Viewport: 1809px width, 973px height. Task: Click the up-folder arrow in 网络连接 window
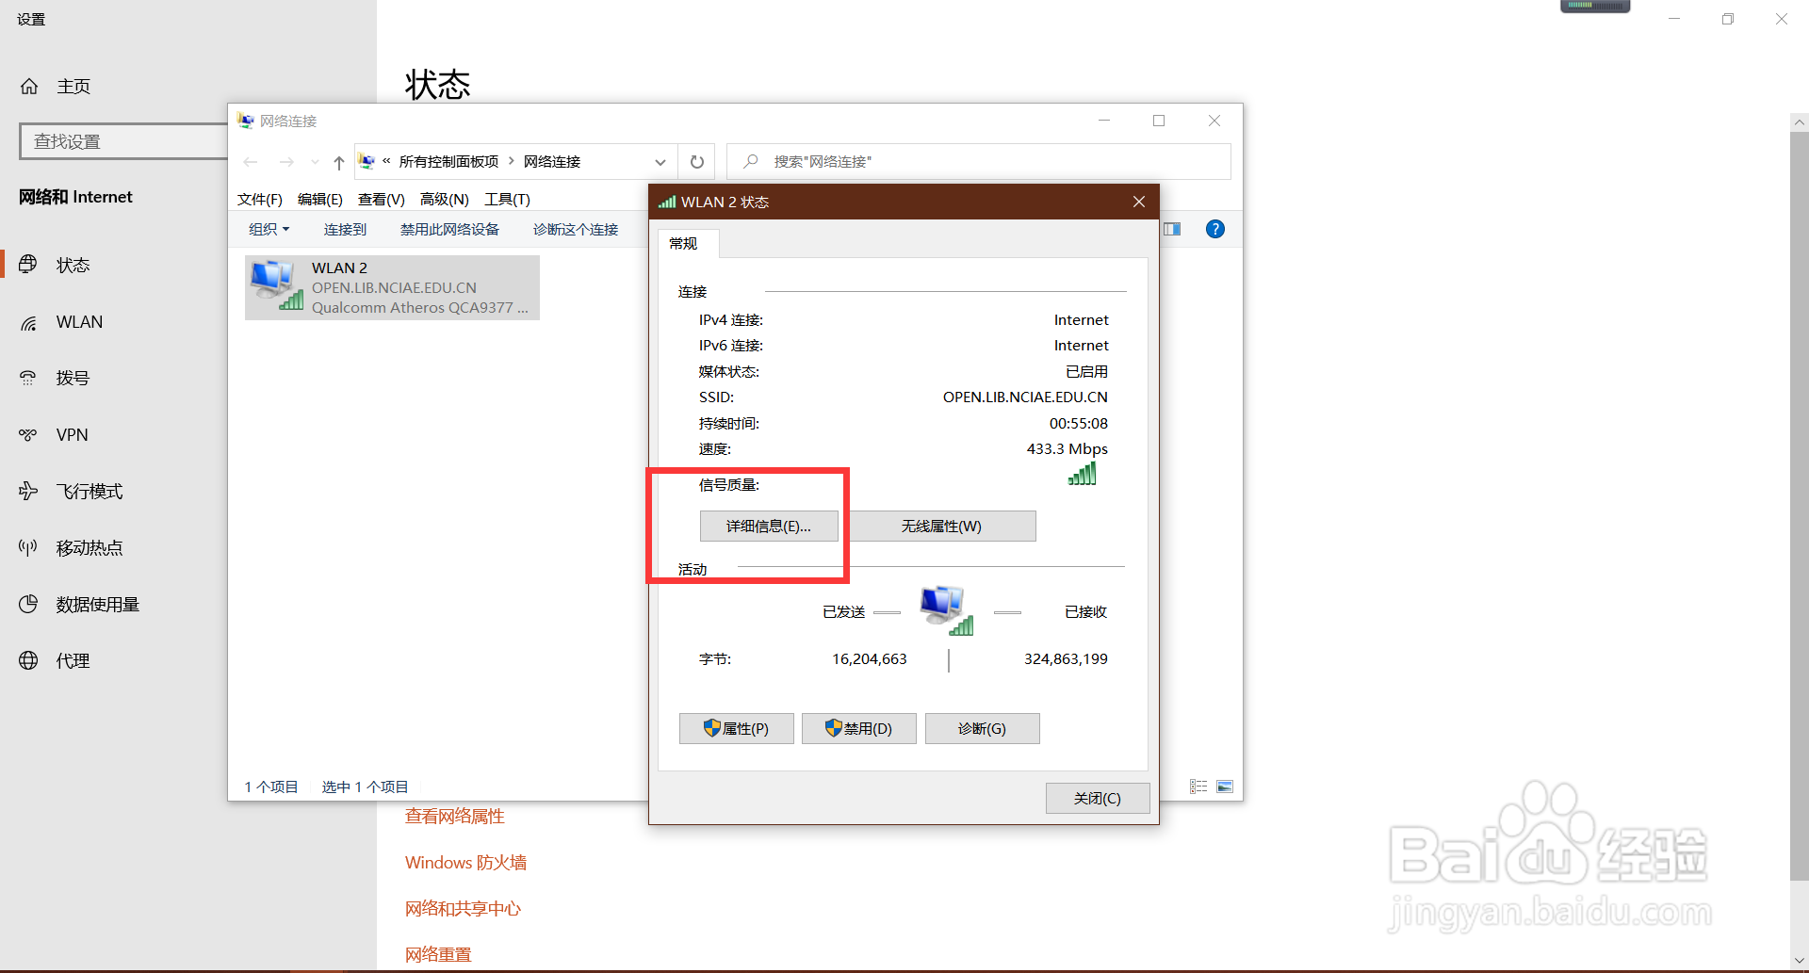[339, 162]
